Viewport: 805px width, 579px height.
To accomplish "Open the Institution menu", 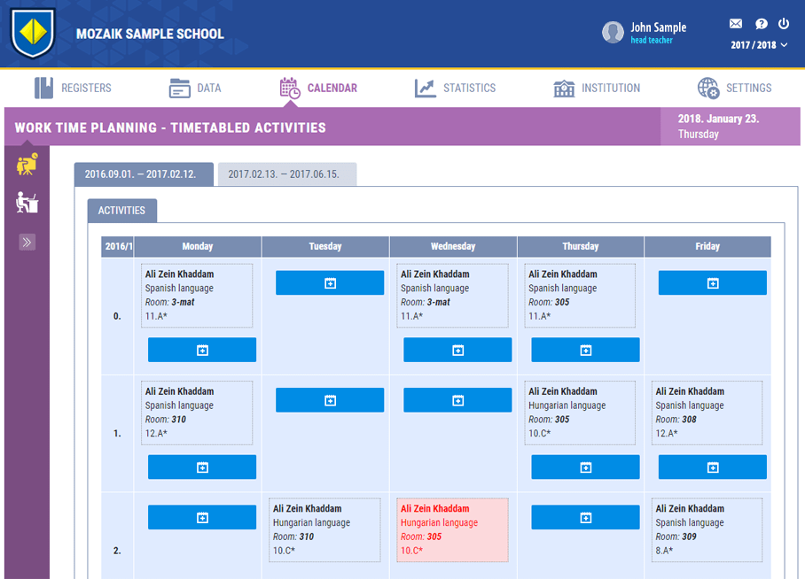I will pyautogui.click(x=597, y=88).
